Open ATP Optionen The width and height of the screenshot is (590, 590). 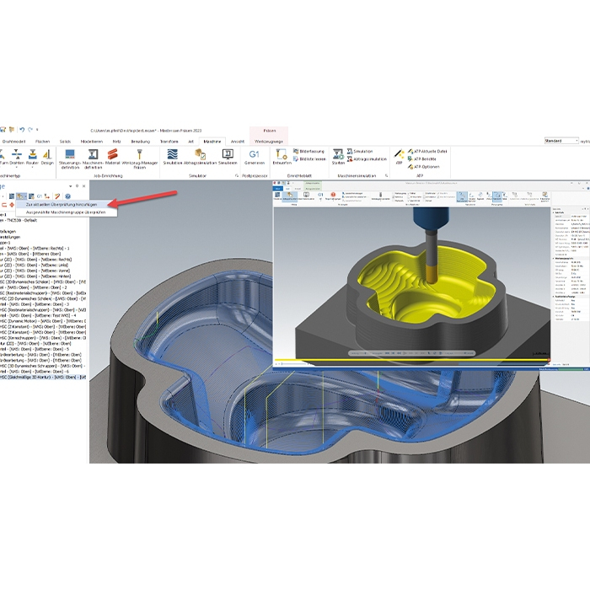click(x=424, y=167)
